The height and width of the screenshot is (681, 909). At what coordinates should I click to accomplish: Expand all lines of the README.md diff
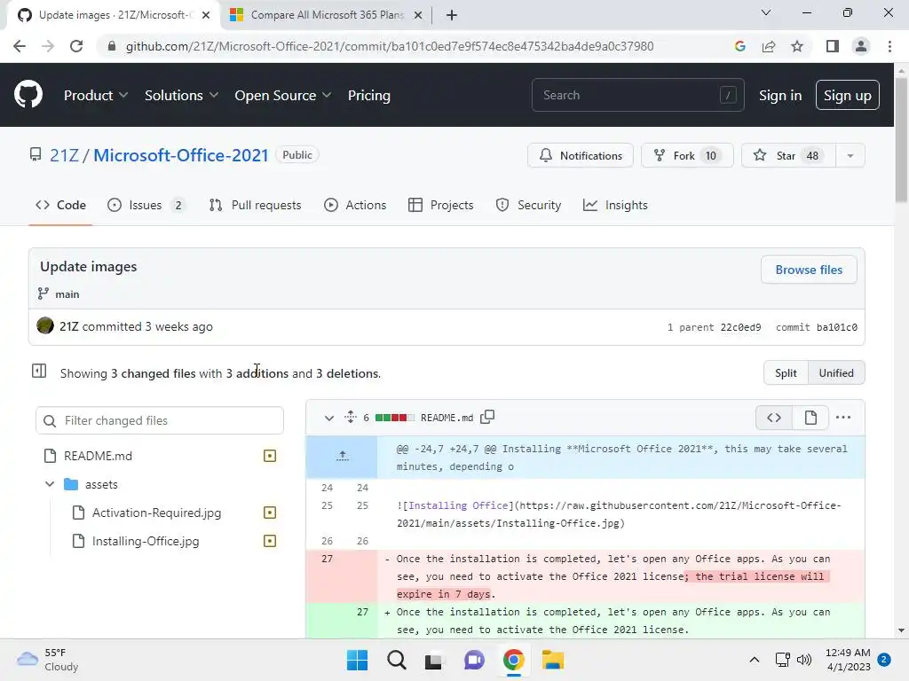[x=350, y=417]
